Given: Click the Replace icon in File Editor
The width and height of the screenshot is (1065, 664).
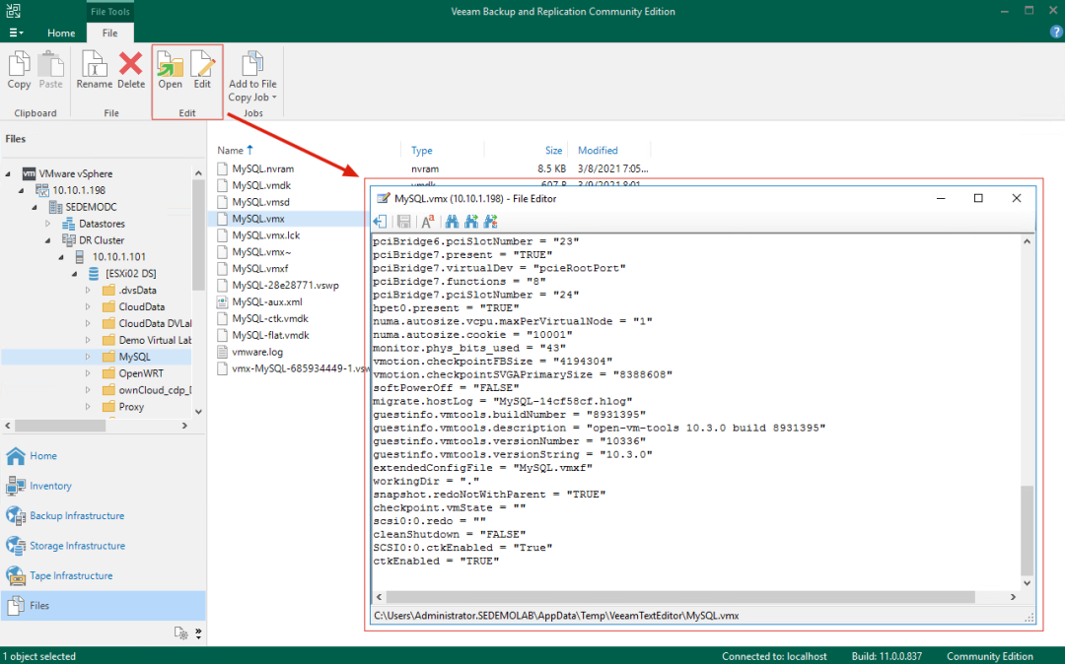Looking at the screenshot, I should (490, 221).
